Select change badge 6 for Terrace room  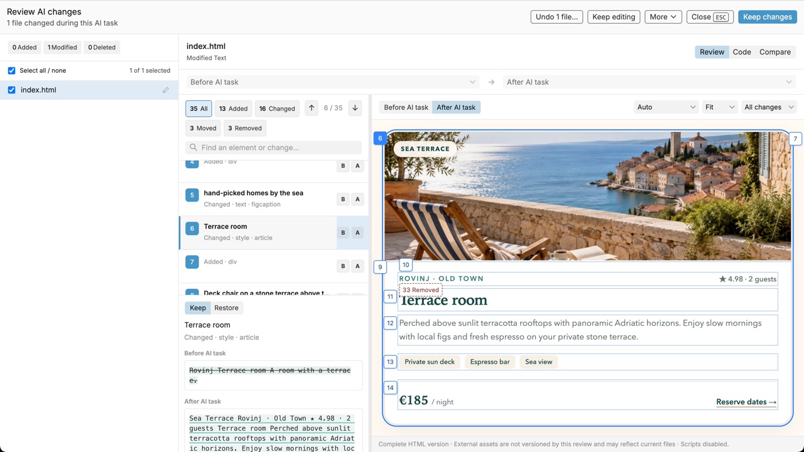[x=192, y=229]
